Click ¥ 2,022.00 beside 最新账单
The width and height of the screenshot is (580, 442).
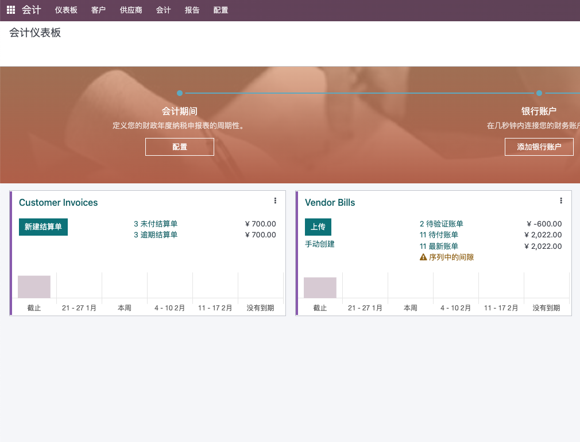(543, 246)
